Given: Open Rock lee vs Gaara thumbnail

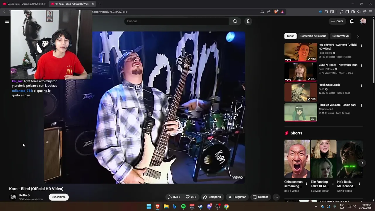Looking at the screenshot, I should [x=301, y=112].
